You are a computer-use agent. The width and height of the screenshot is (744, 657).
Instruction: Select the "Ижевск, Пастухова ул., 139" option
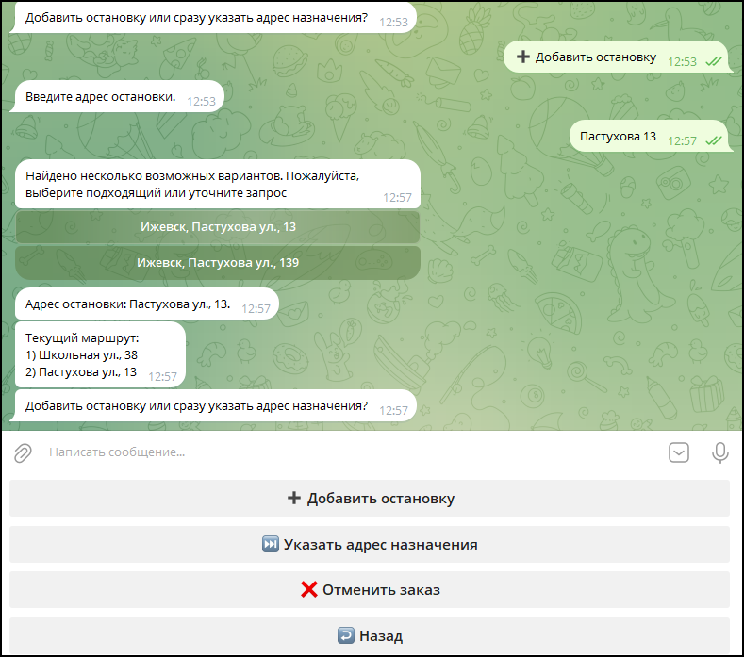coord(218,263)
